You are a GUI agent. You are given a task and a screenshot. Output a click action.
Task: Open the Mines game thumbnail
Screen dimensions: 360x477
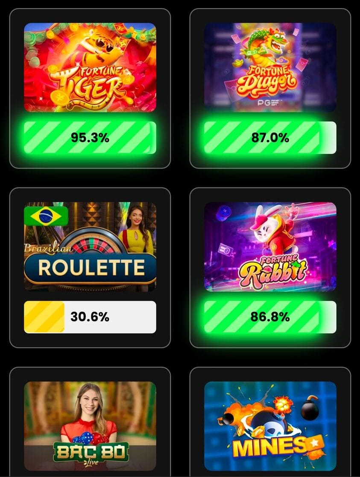point(270,426)
